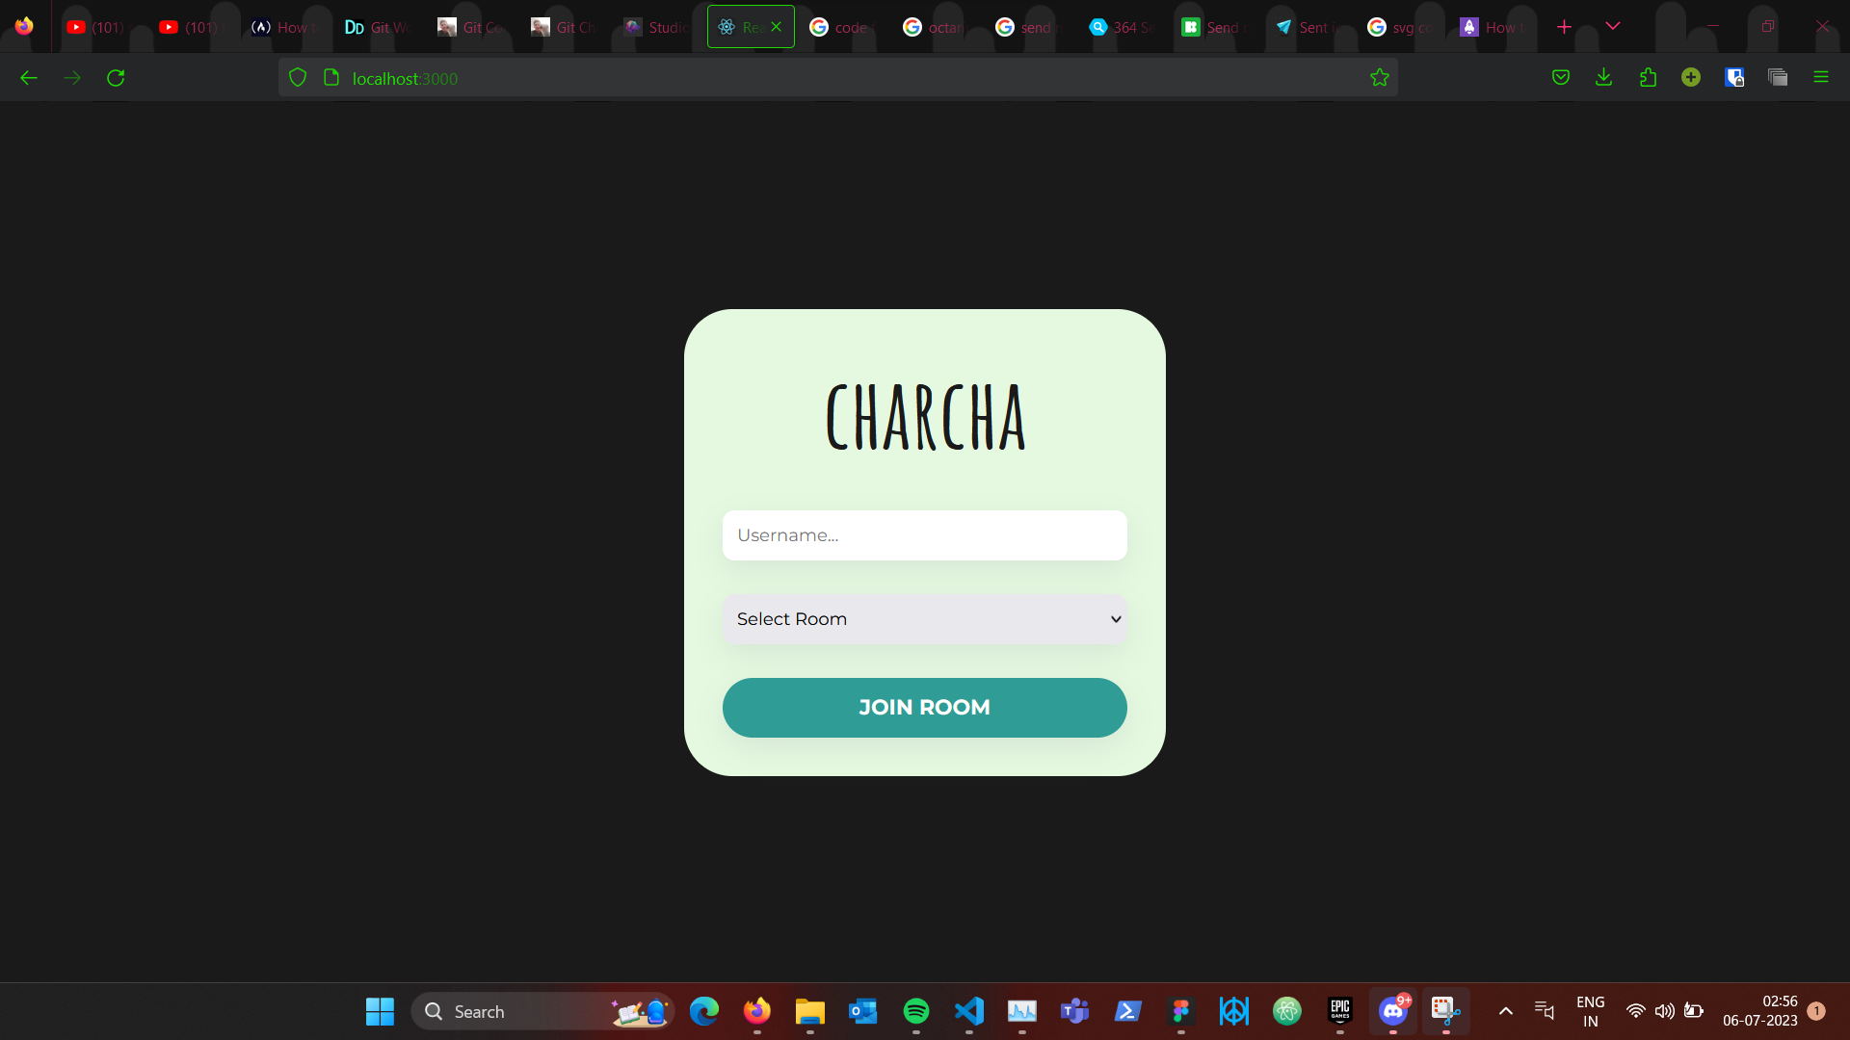Screen dimensions: 1850x1040
Task: Launch Figma from the taskbar
Action: coord(1182,1011)
